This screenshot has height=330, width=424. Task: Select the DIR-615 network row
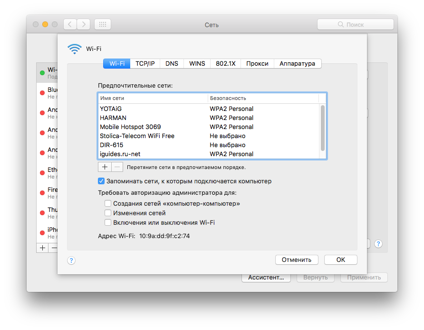coord(209,145)
